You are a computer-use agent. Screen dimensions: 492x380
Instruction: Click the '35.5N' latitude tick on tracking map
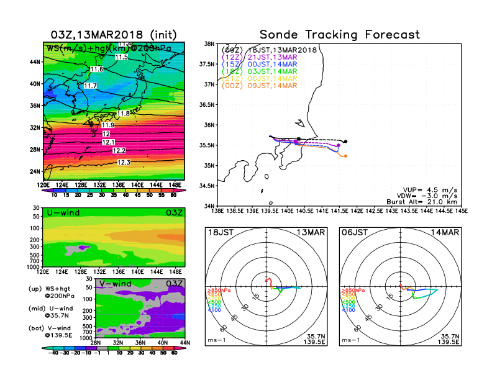click(x=207, y=145)
